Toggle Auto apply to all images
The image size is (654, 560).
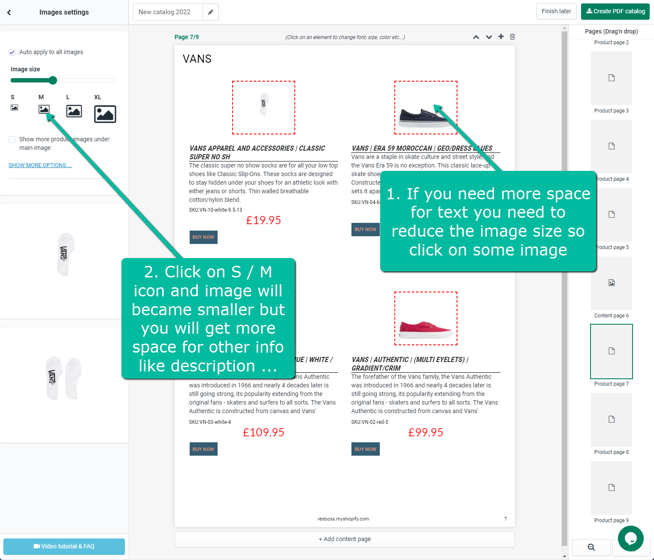click(x=12, y=52)
